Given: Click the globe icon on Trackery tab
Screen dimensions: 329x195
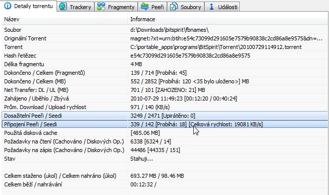Looking at the screenshot, I should click(63, 7).
